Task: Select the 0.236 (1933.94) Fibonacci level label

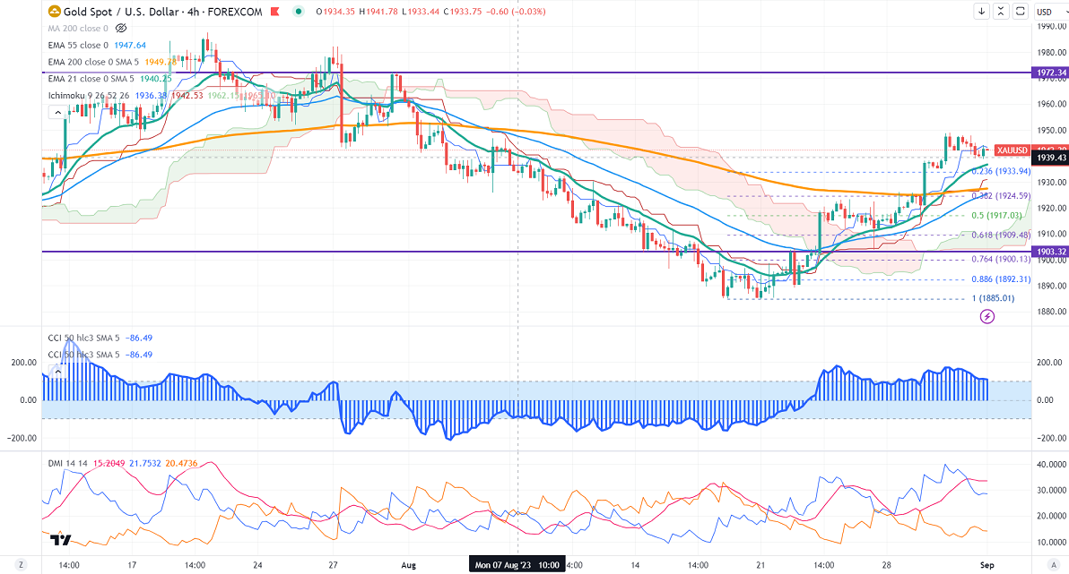Action: tap(1002, 172)
